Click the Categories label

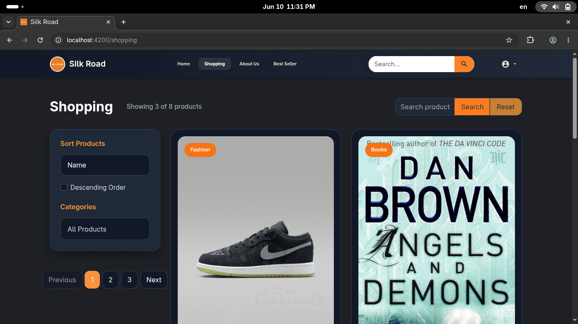78,207
